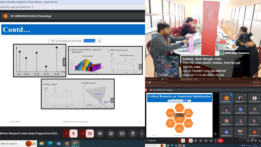
Task: Select DR. SUBHANKAR participant tile in grid
Action: coord(227,98)
